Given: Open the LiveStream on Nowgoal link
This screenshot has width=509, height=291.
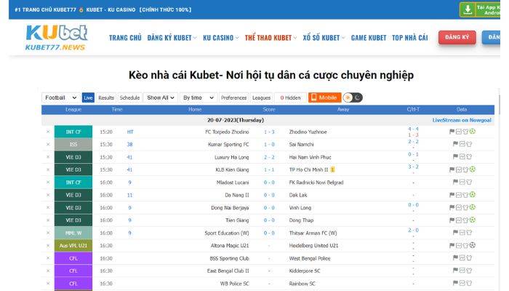Looking at the screenshot, I should click(462, 120).
